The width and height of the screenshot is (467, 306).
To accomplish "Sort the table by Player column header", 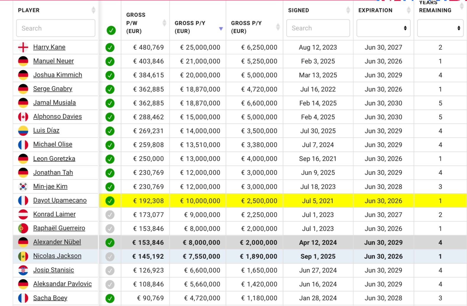I will click(x=93, y=10).
